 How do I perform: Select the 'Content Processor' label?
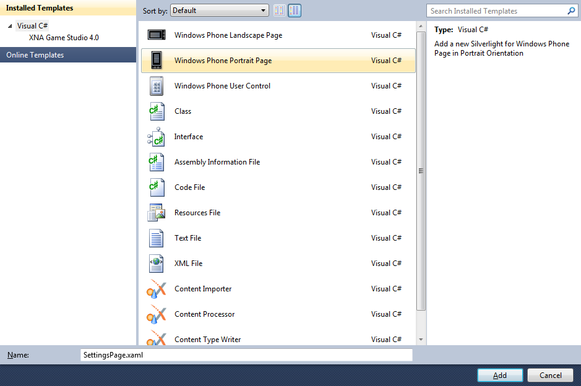click(205, 314)
